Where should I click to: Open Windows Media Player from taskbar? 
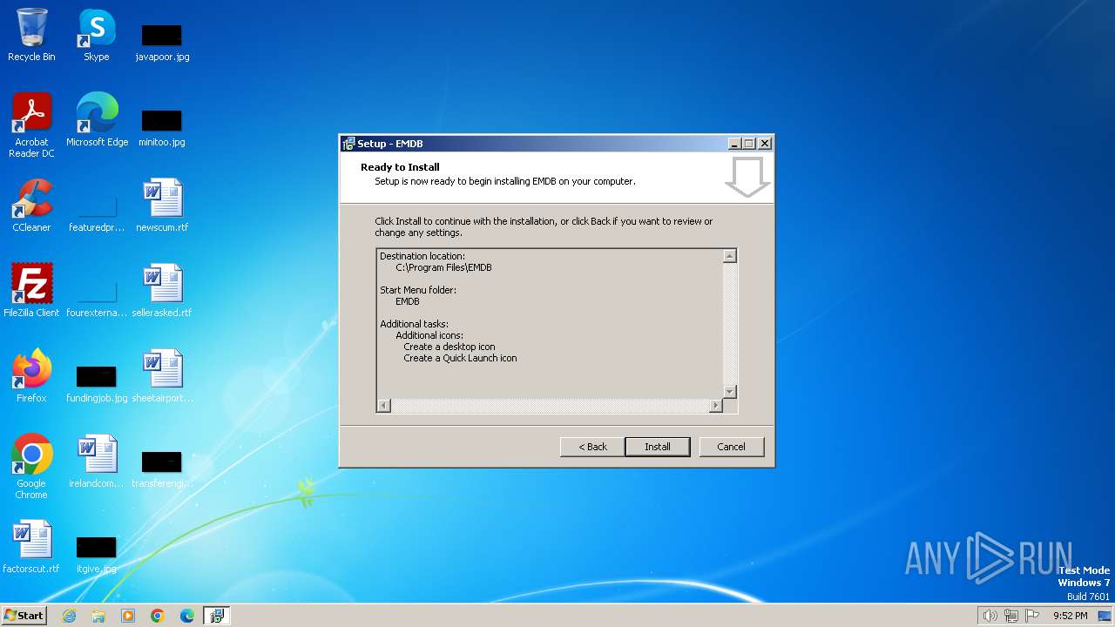128,616
